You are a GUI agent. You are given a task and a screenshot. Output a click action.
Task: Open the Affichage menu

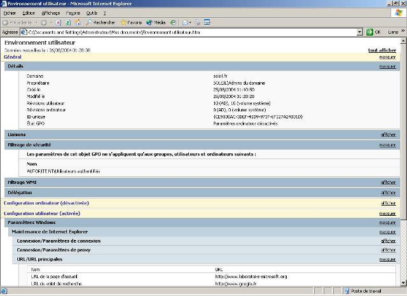click(51, 13)
